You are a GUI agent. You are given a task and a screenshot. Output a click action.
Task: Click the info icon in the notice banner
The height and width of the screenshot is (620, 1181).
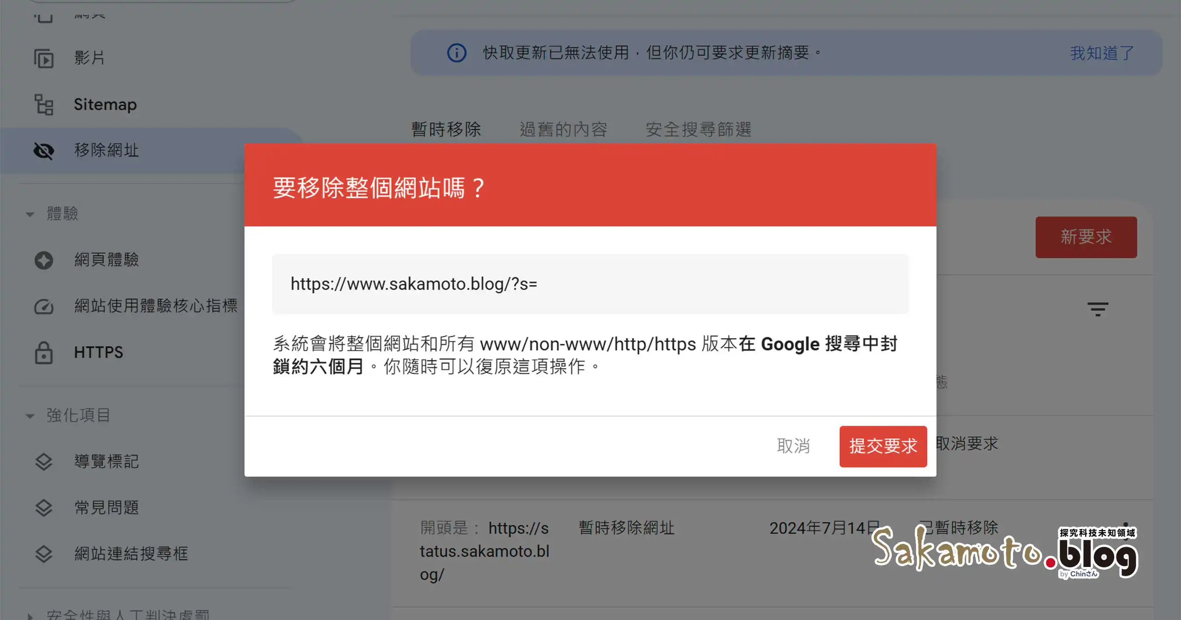point(456,53)
